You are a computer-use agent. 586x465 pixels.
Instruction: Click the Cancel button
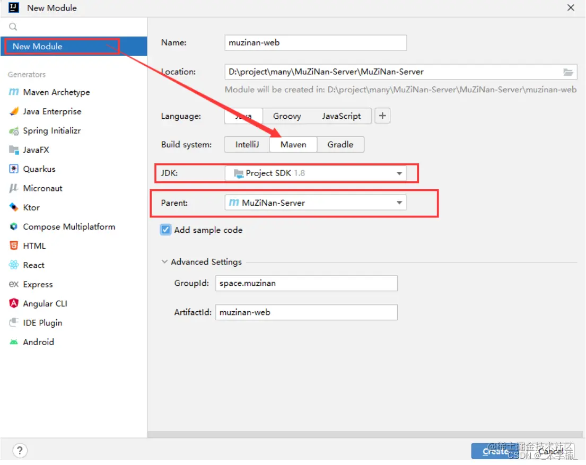(551, 451)
